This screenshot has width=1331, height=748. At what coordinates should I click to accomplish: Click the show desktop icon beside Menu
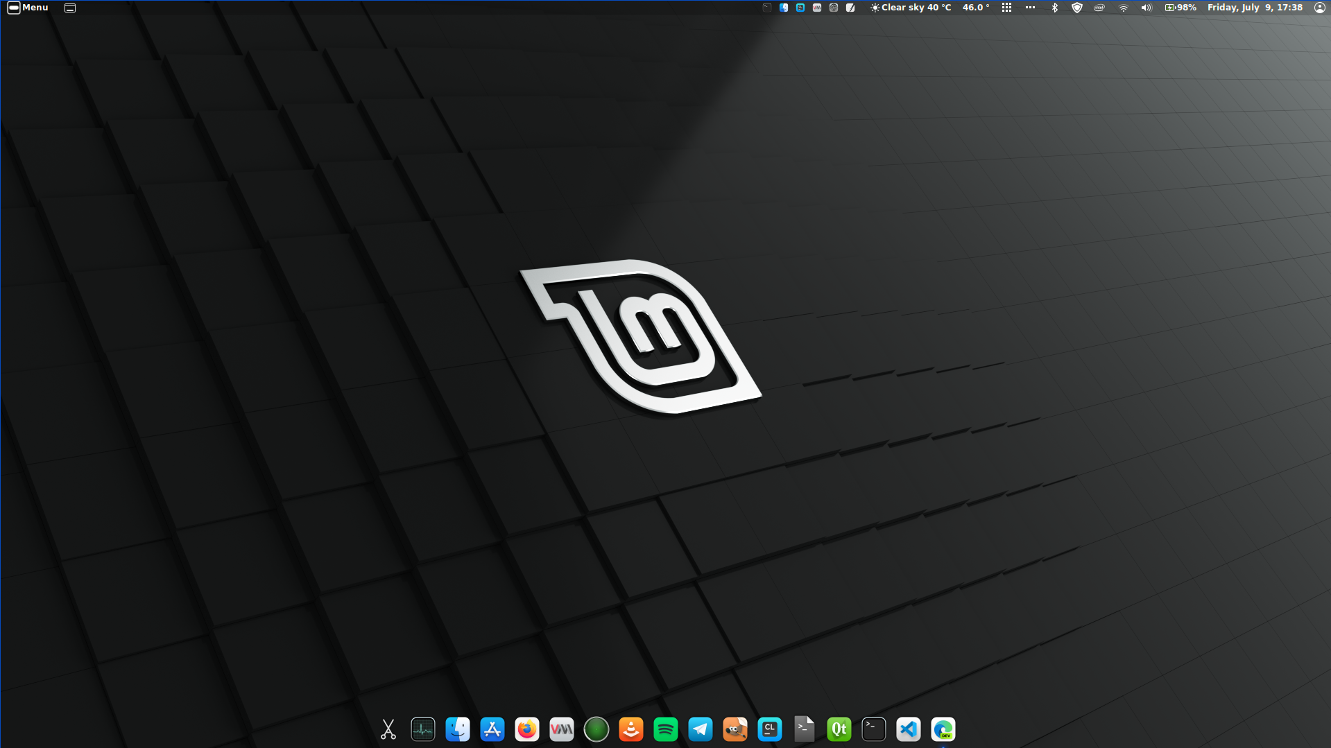[70, 8]
